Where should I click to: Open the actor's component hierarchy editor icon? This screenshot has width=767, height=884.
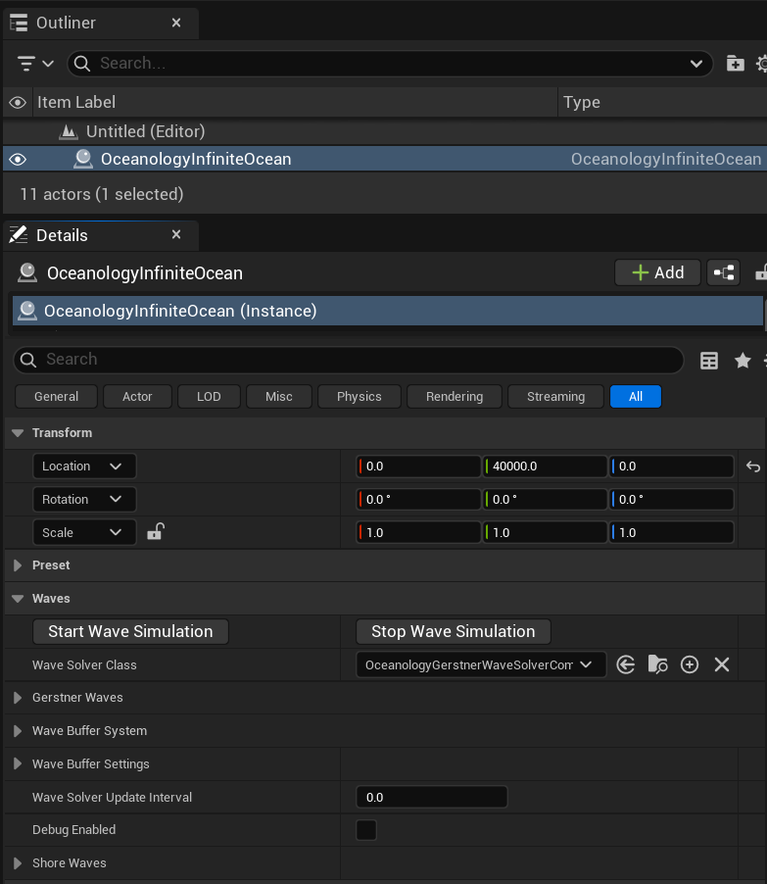[x=723, y=272]
